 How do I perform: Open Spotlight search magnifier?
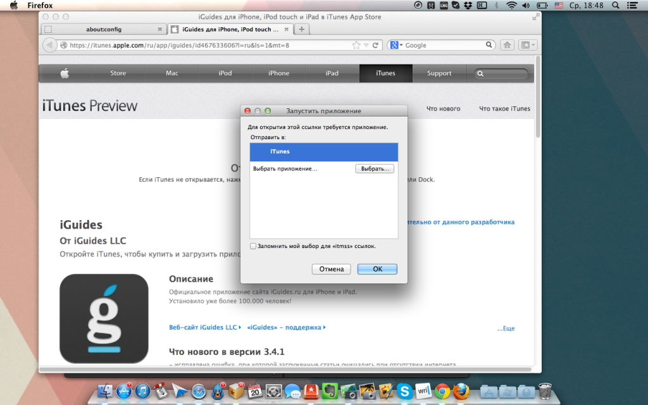[615, 5]
